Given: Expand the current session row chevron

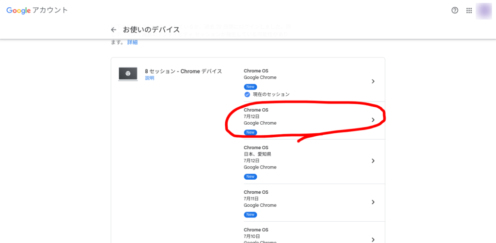Looking at the screenshot, I should click(x=372, y=81).
